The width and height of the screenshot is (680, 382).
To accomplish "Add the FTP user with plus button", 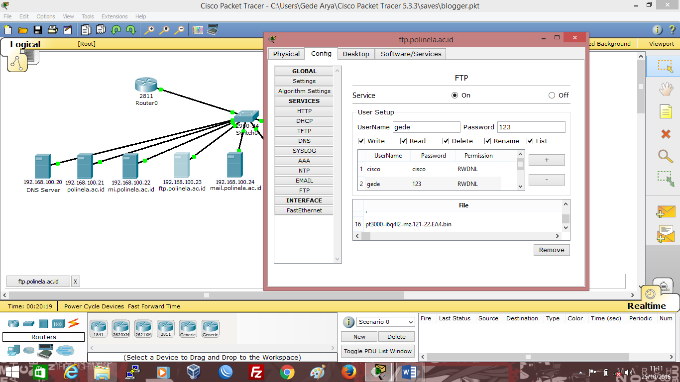I will click(547, 160).
